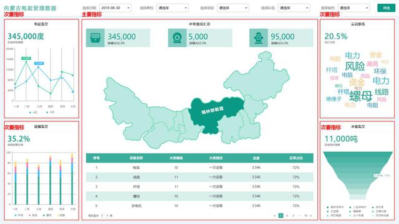Click the large 风险 word in word cloud

click(x=355, y=67)
